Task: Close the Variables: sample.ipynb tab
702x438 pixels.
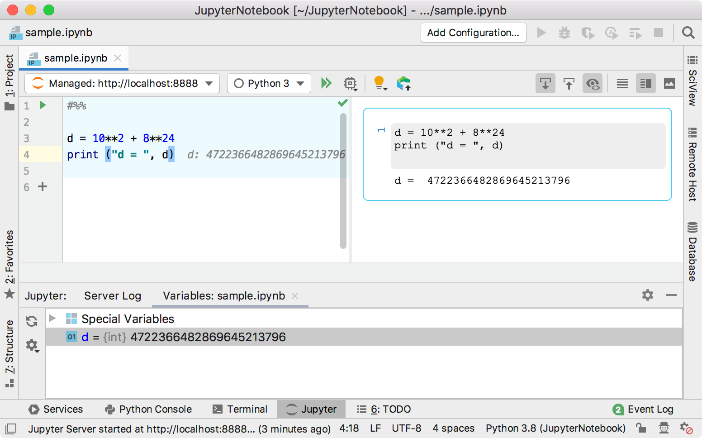Action: coord(295,295)
